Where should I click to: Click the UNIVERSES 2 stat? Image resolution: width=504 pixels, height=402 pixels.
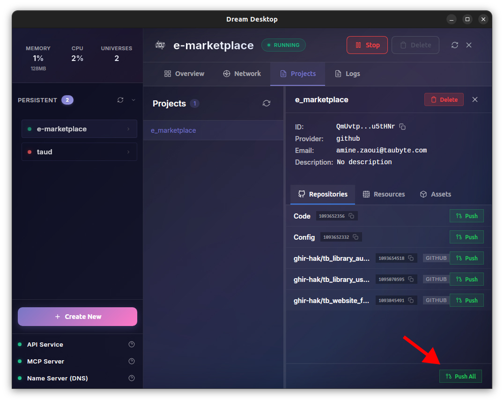click(x=117, y=54)
